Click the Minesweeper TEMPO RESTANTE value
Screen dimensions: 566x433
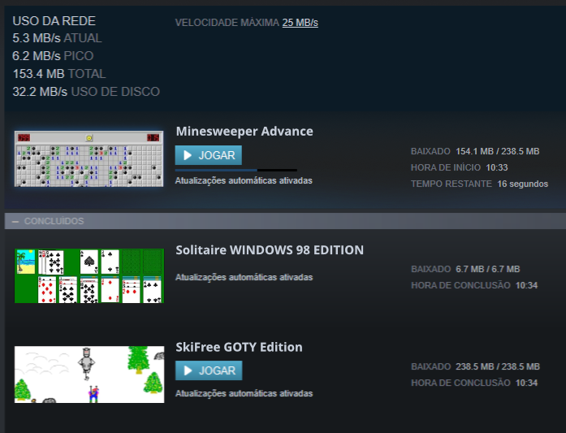pos(523,184)
